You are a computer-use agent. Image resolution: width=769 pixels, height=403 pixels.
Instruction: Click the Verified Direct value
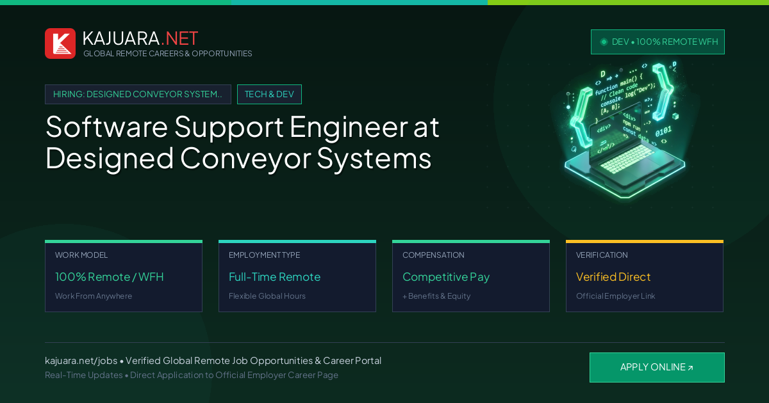(613, 277)
